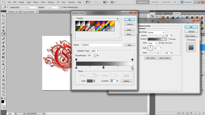Select the Quick Selection tool
This screenshot has height=115, width=205.
click(4, 27)
